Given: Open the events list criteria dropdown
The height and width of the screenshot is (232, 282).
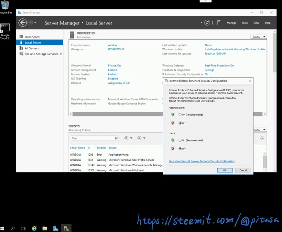Looking at the screenshot, I should 128,138.
